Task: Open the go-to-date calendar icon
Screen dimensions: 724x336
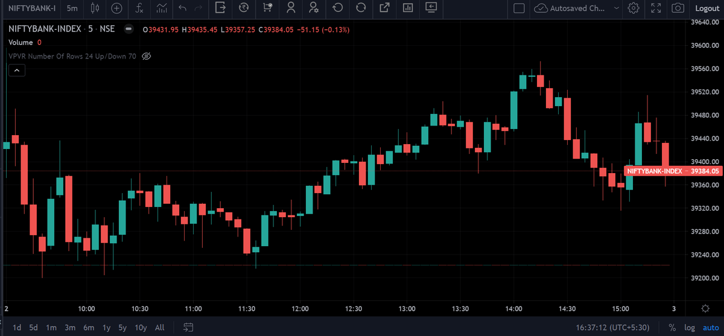Action: 188,328
